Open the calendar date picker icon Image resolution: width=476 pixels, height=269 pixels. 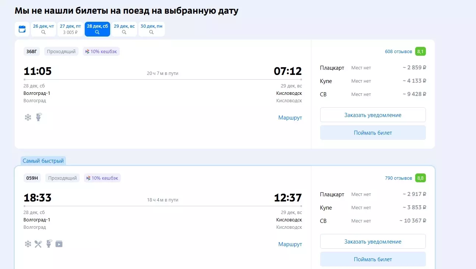(22, 29)
